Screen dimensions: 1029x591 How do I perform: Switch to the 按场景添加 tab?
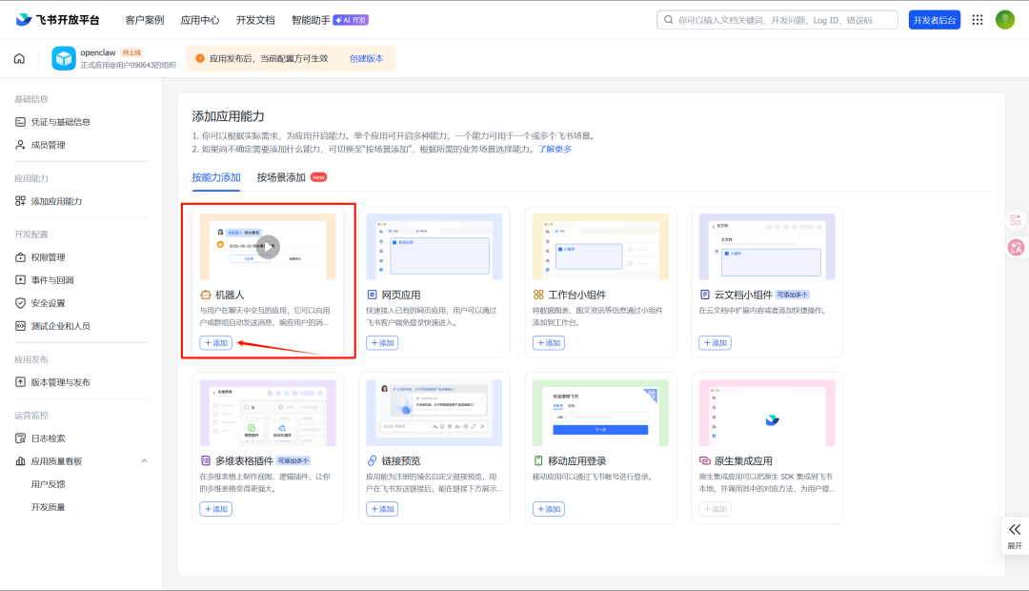coord(281,177)
